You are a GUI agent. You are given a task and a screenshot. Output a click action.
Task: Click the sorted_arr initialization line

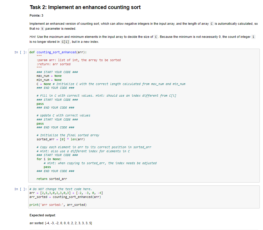tap(51, 139)
